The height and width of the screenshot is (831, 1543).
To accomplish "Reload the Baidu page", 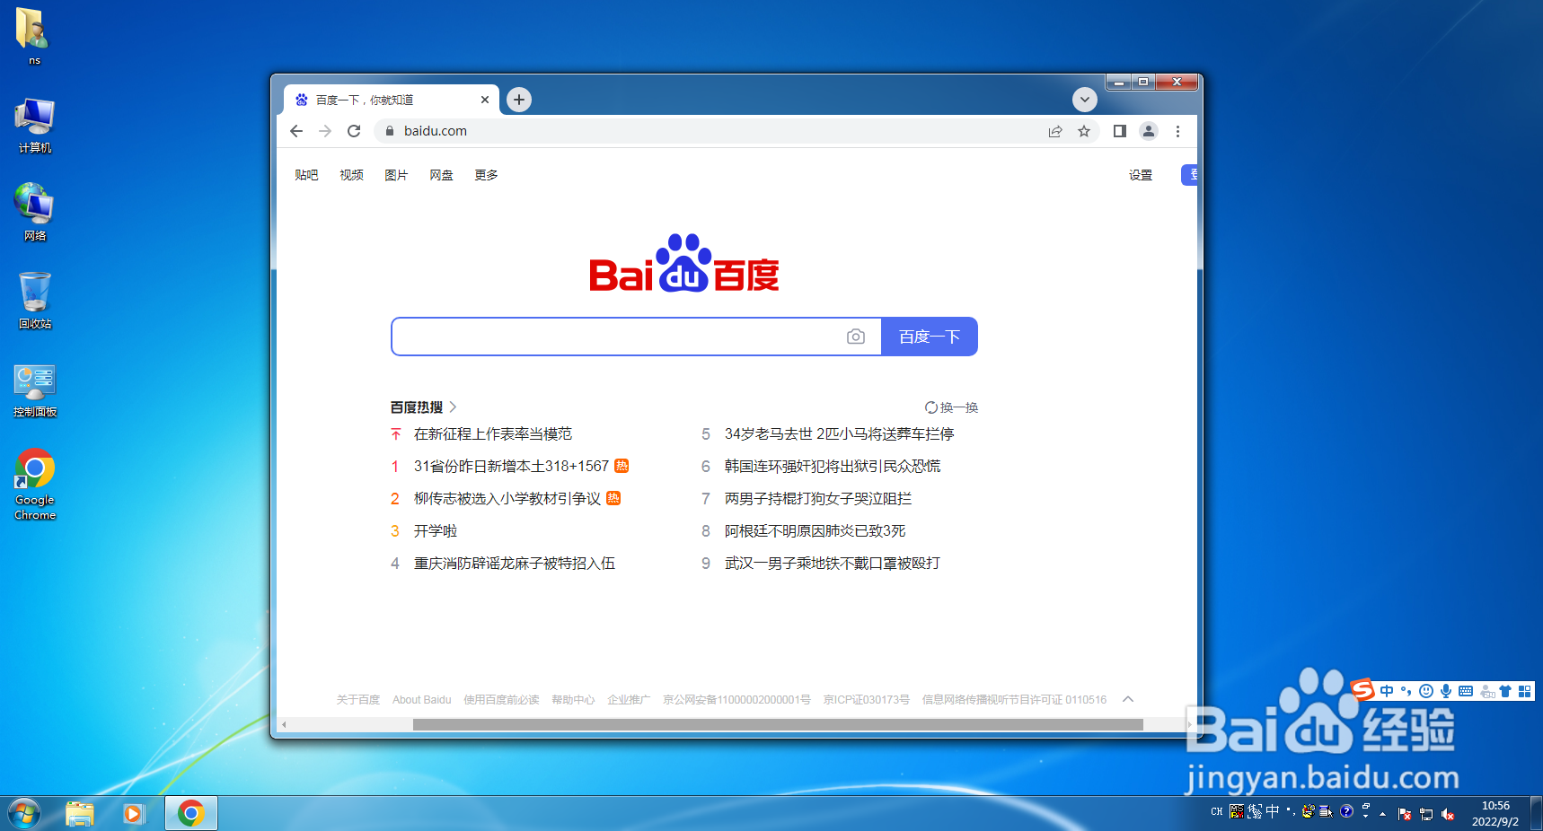I will pyautogui.click(x=354, y=131).
